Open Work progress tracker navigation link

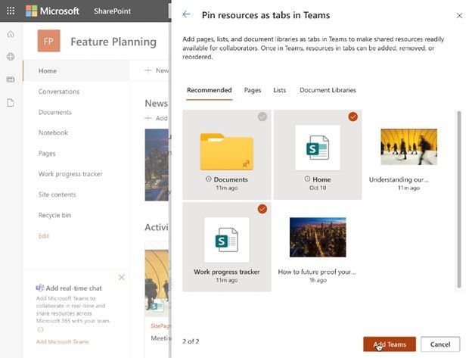pyautogui.click(x=70, y=174)
